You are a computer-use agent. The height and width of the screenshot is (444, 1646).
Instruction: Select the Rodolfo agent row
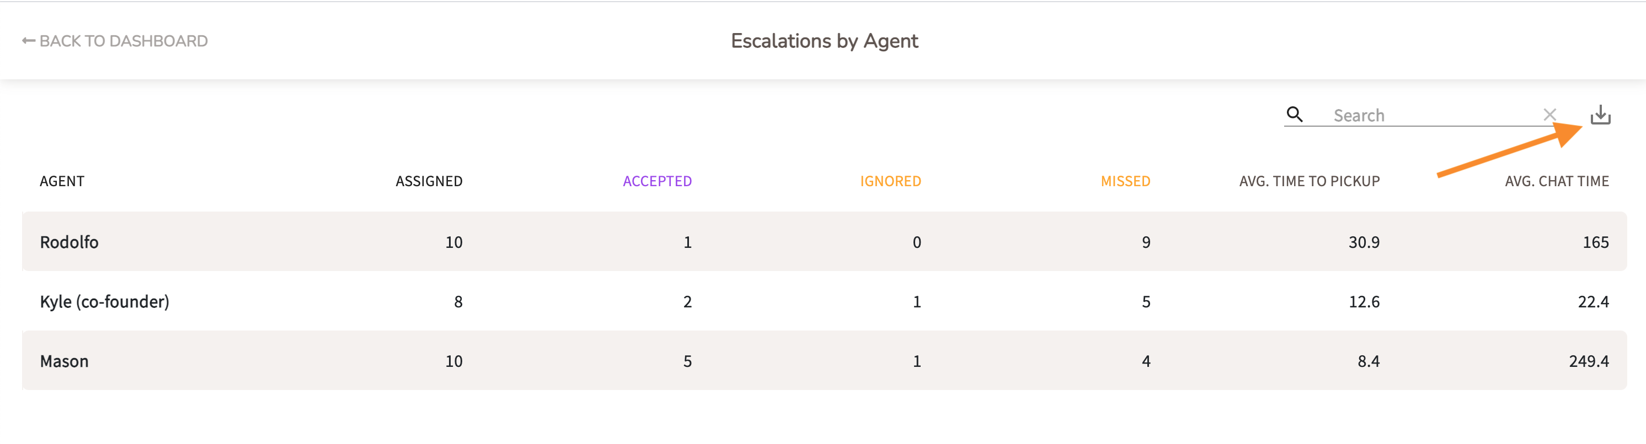coord(69,242)
